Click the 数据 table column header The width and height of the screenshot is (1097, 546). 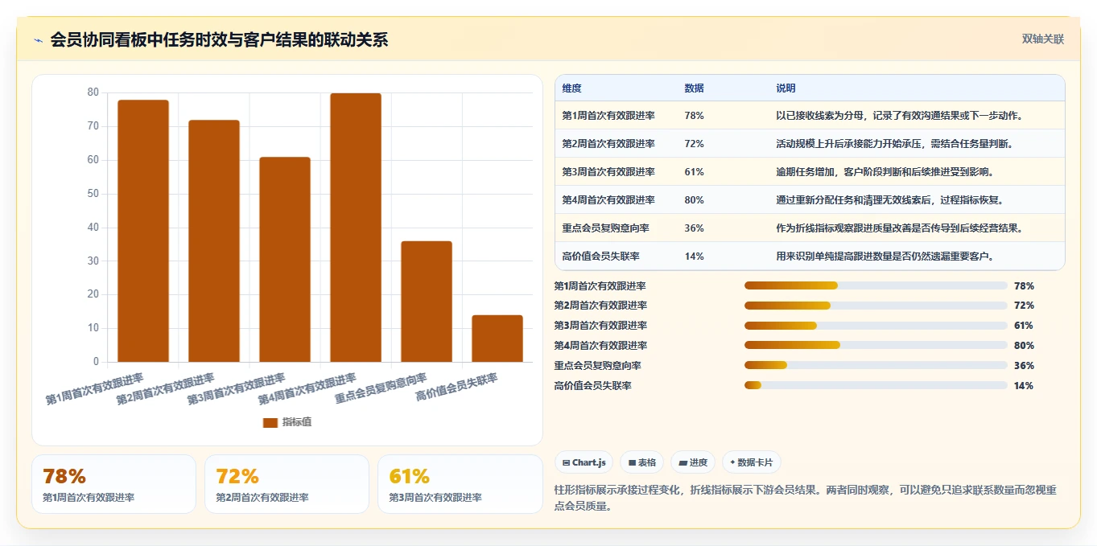(x=694, y=88)
